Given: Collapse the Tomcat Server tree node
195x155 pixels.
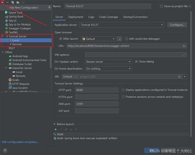Looking at the screenshot, I should (x=2, y=36).
